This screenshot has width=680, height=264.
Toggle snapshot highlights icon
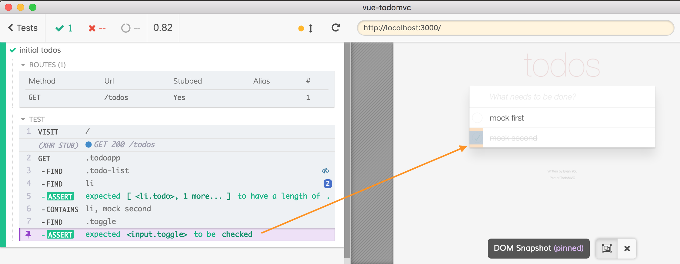607,248
